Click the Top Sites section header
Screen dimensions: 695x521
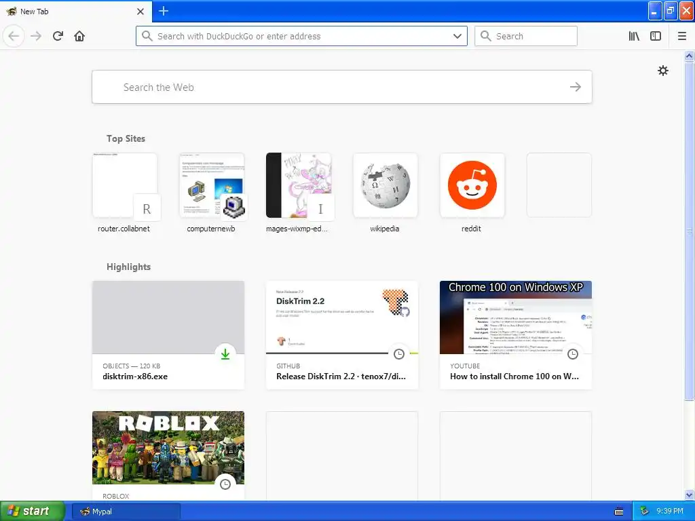click(126, 138)
